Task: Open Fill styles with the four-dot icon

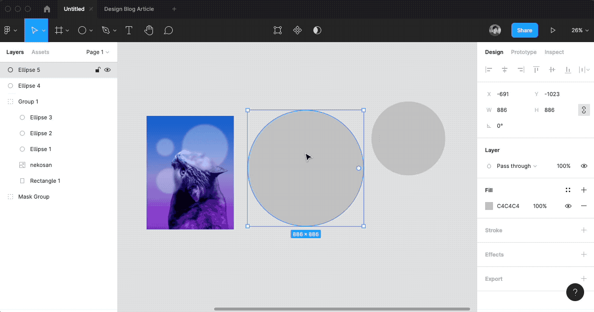Action: [568, 190]
